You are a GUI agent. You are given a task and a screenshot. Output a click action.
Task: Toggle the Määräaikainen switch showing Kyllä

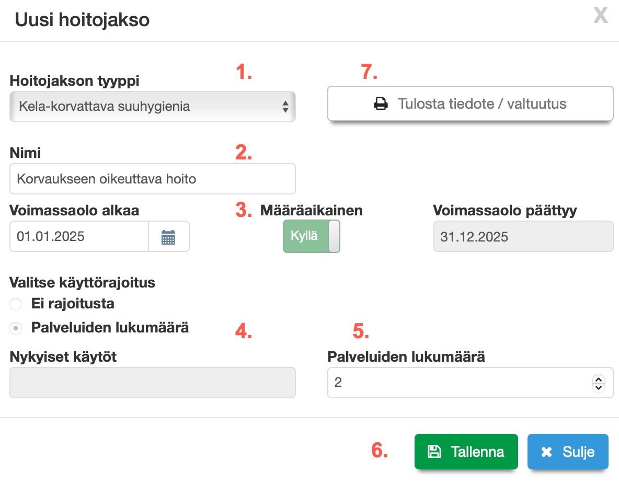(312, 236)
